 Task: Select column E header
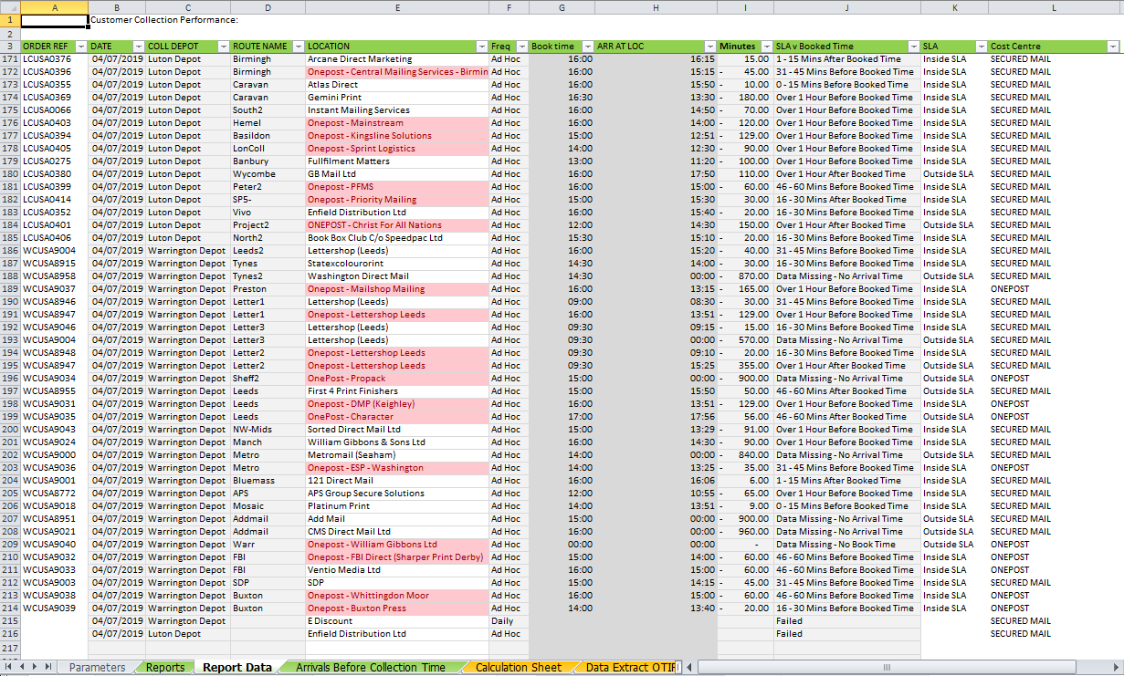[x=397, y=7]
